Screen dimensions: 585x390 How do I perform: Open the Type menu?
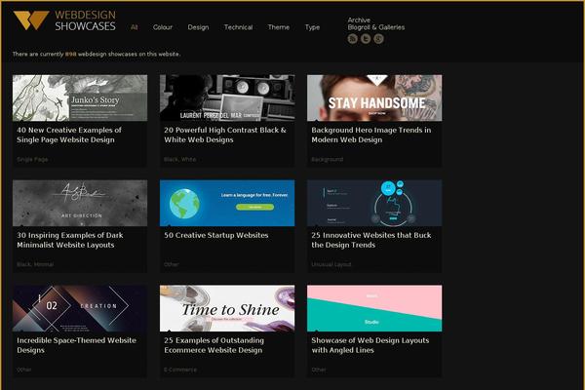tap(312, 27)
